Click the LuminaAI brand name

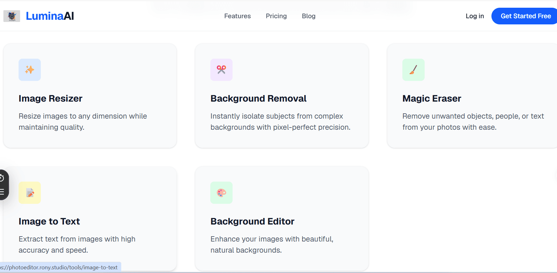(50, 16)
